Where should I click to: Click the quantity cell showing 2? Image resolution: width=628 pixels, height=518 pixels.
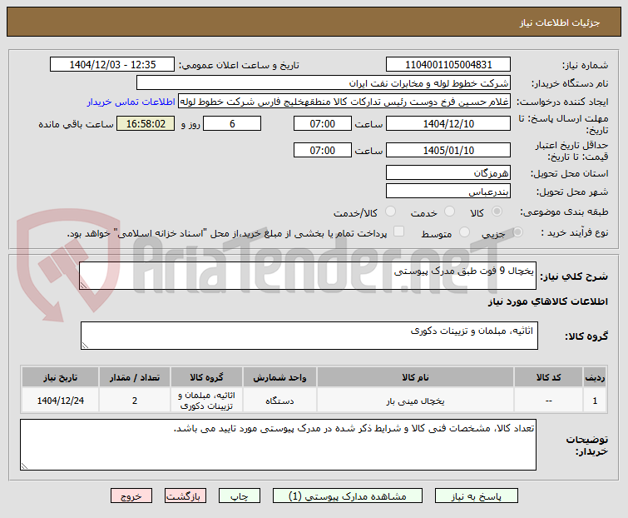[135, 401]
